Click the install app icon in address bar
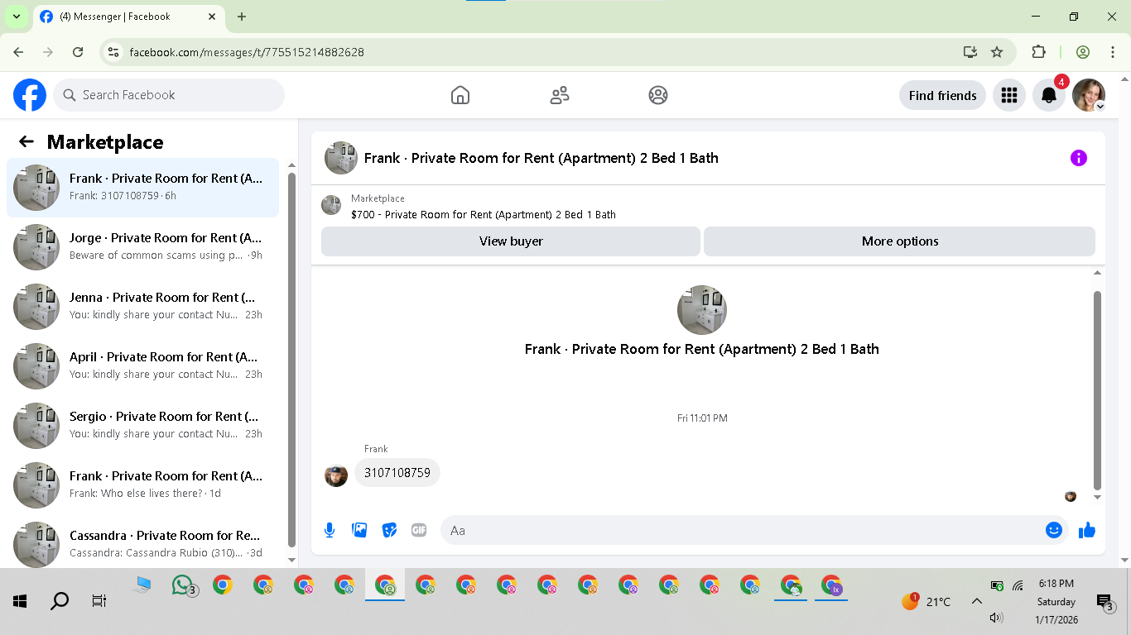 970,52
